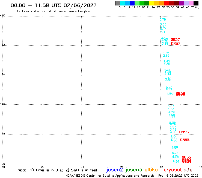The width and height of the screenshot is (202, 178).
Task: Select the altika satellite label
Action: (151, 170)
